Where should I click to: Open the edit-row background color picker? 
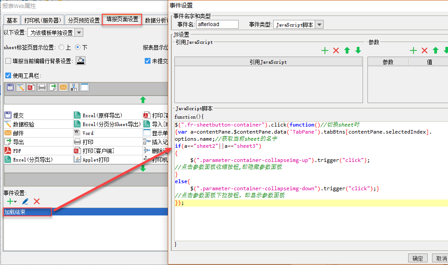tap(81, 61)
